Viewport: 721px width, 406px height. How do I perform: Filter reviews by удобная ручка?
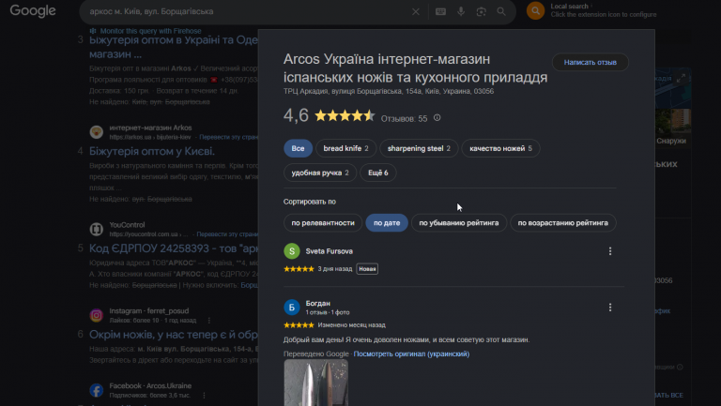tap(320, 173)
